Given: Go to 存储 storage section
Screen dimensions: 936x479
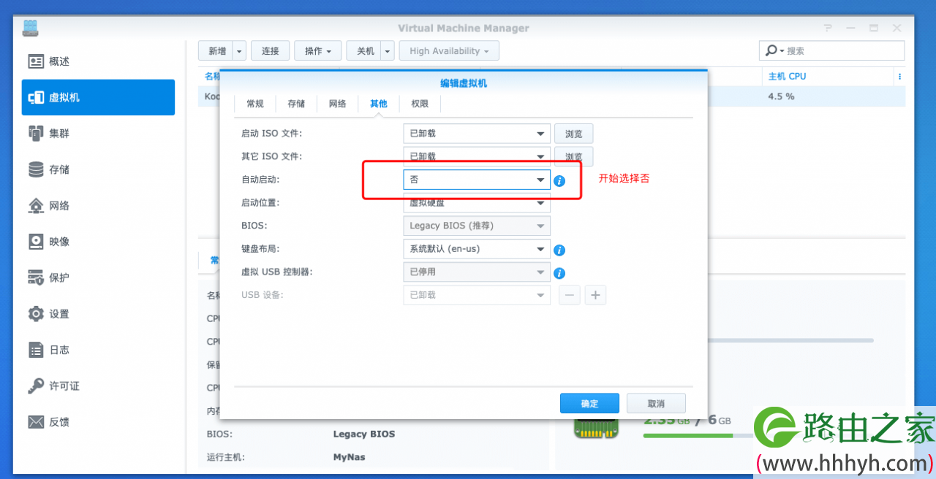Looking at the screenshot, I should click(x=98, y=169).
